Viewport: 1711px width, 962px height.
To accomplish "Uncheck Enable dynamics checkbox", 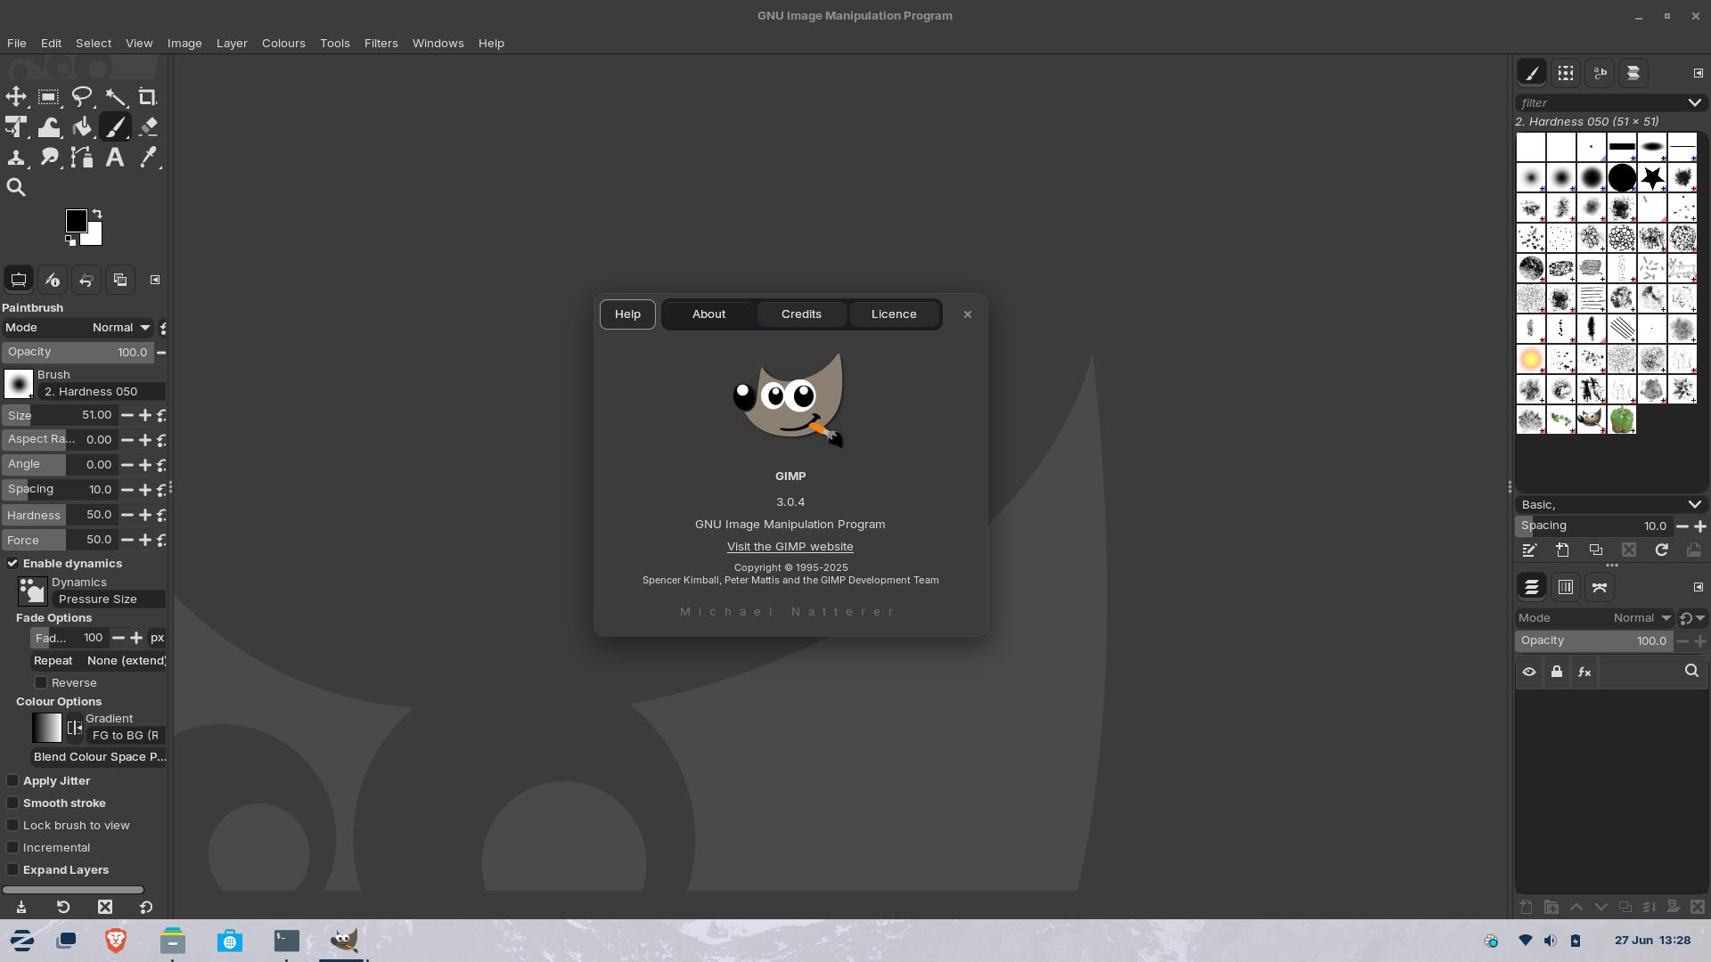I will pos(12,563).
